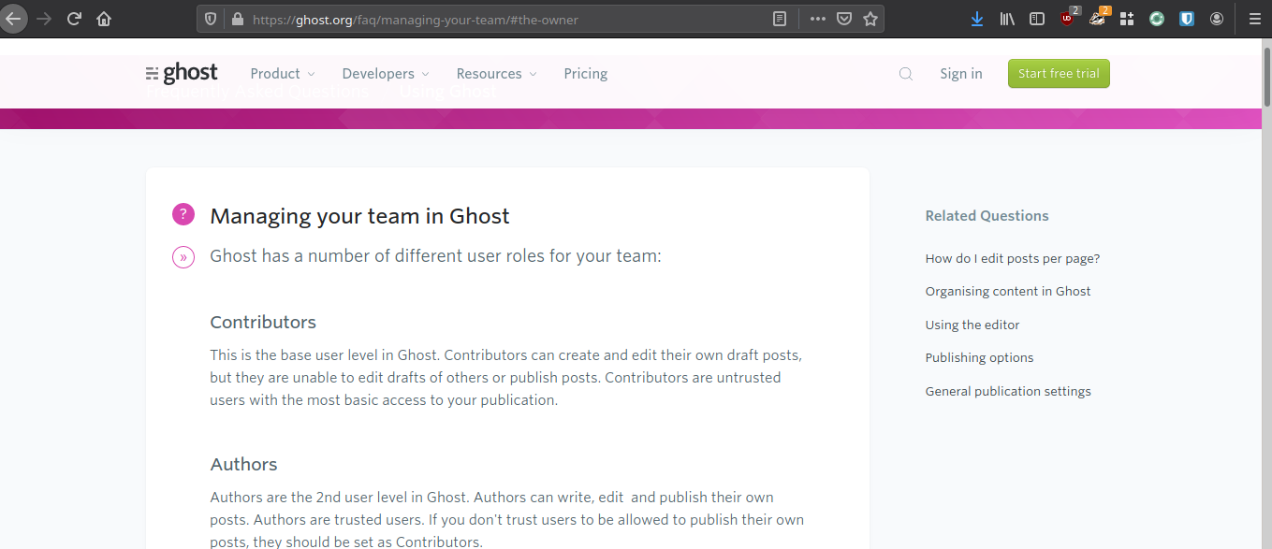Open the downloads panel
The width and height of the screenshot is (1272, 549).
tap(977, 19)
